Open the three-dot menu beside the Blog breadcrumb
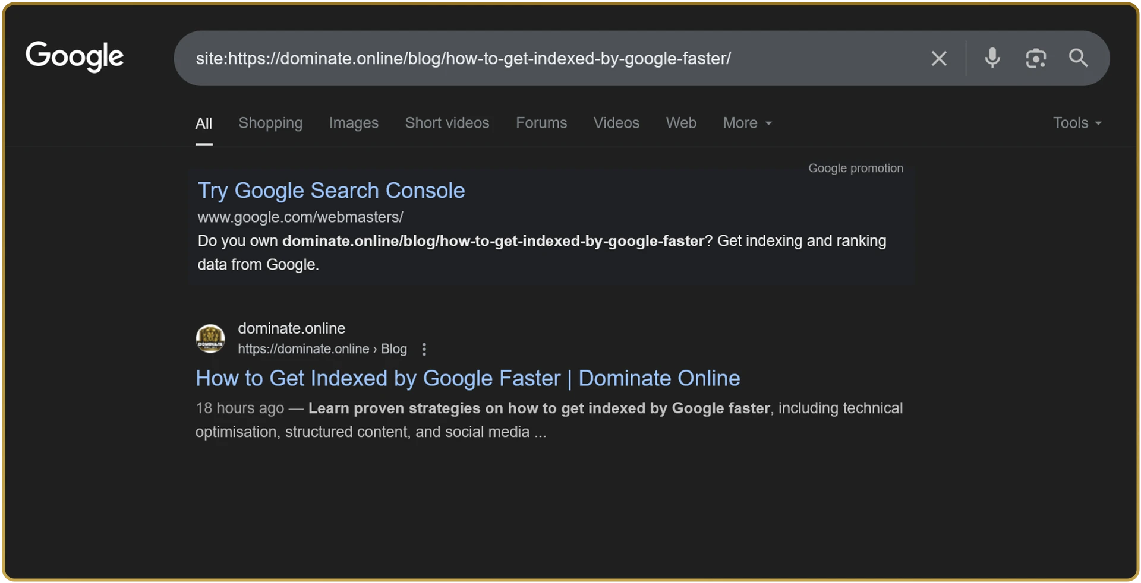The height and width of the screenshot is (583, 1141). [x=424, y=349]
